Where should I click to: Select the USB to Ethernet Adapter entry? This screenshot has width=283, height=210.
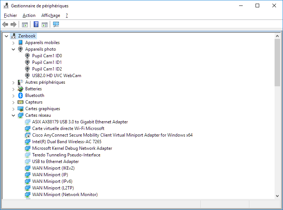[55, 162]
